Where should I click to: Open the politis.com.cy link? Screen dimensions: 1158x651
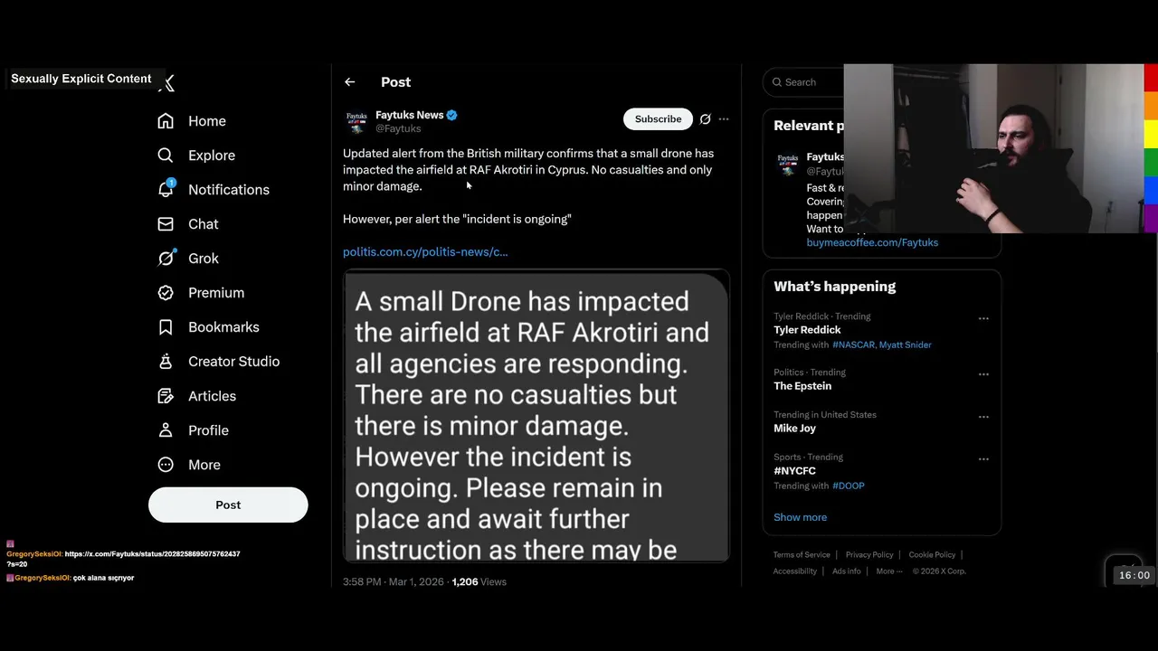(425, 252)
